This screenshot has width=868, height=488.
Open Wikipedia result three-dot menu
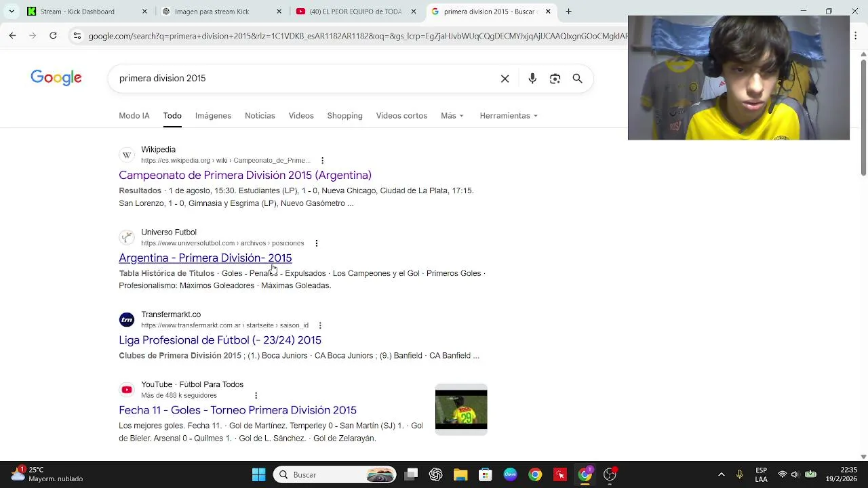click(x=322, y=161)
